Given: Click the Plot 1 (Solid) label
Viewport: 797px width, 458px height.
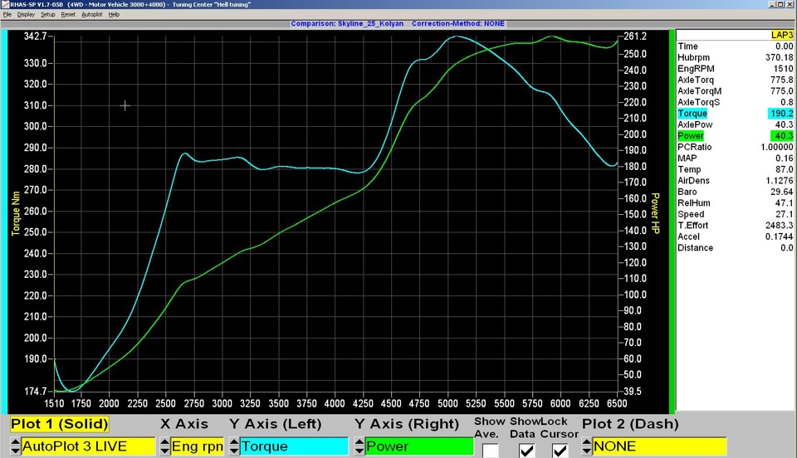Looking at the screenshot, I should [x=60, y=424].
